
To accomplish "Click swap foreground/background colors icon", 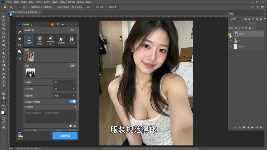I will point(5,109).
